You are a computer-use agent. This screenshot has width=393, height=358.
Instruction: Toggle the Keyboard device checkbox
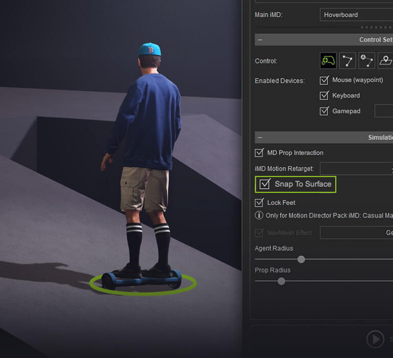324,96
